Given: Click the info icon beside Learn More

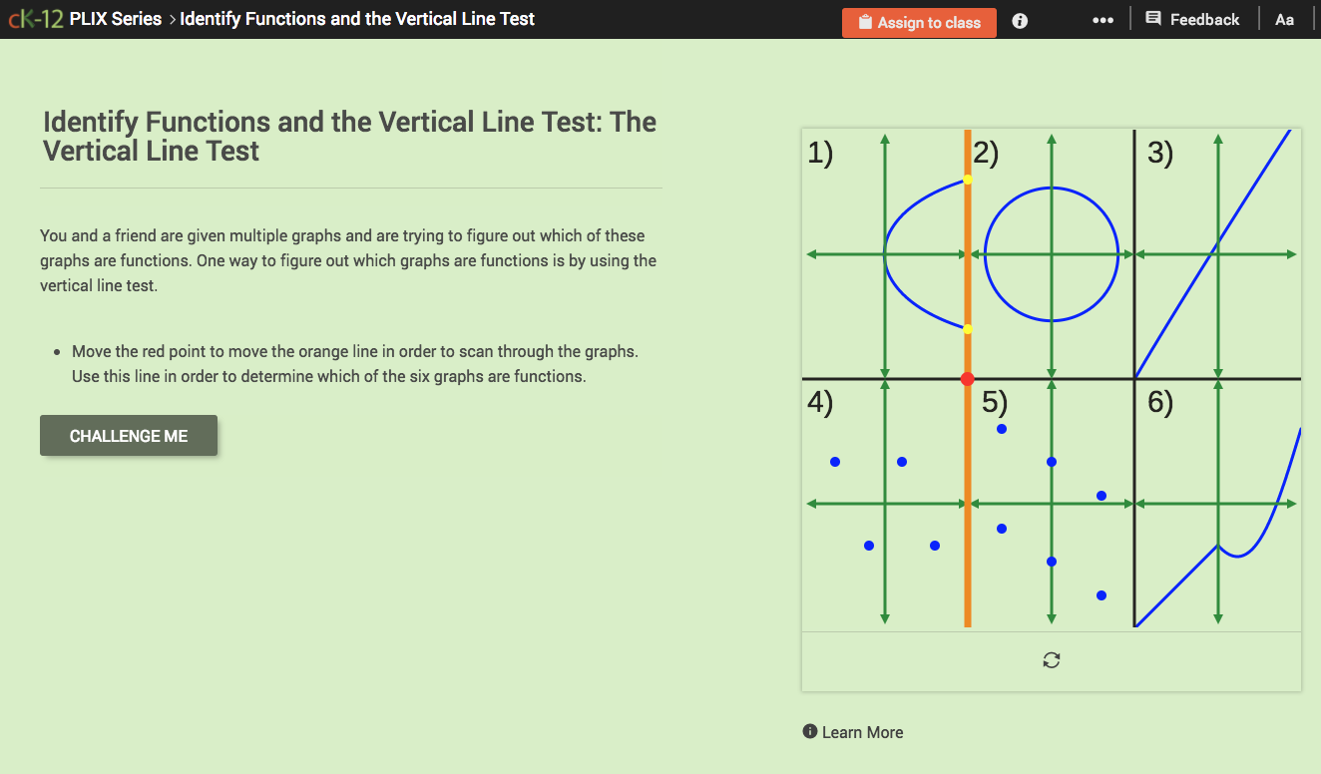Looking at the screenshot, I should point(809,731).
